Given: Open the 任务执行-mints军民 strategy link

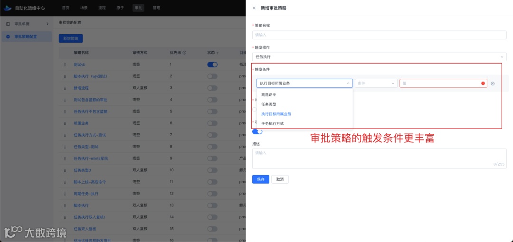Looking at the screenshot, I should click(x=91, y=158).
